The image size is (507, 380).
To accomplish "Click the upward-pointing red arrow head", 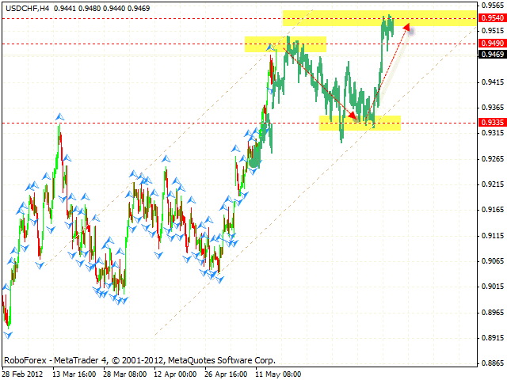I will (407, 27).
